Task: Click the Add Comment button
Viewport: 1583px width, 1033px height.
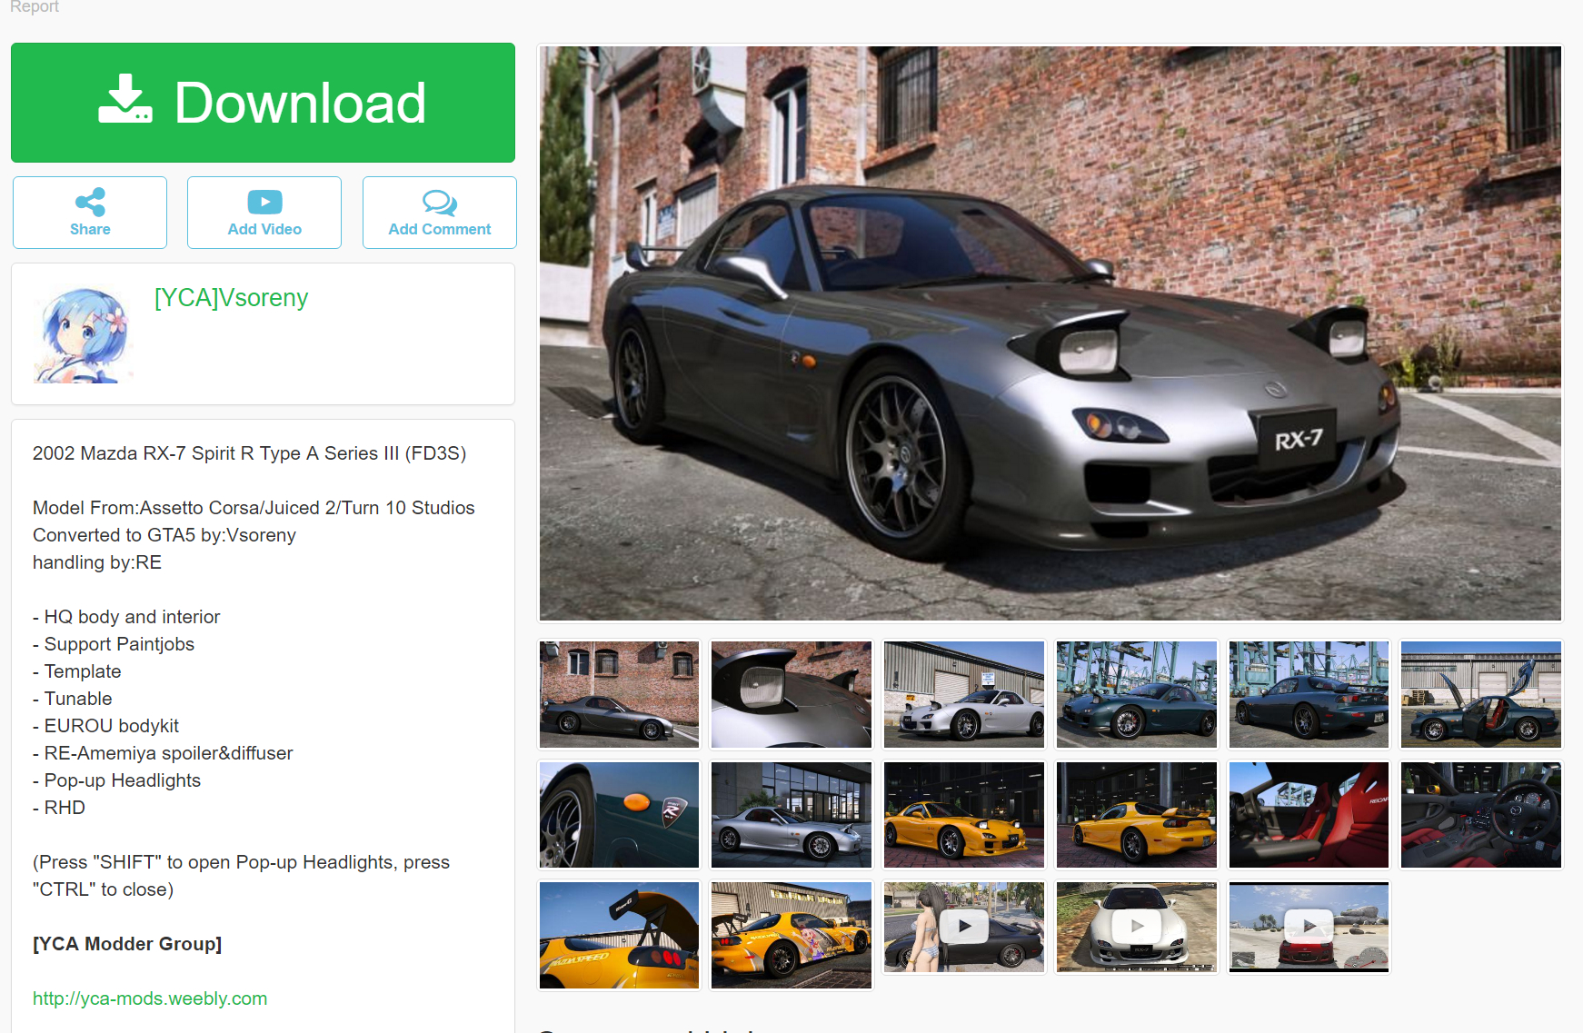Action: tap(440, 213)
